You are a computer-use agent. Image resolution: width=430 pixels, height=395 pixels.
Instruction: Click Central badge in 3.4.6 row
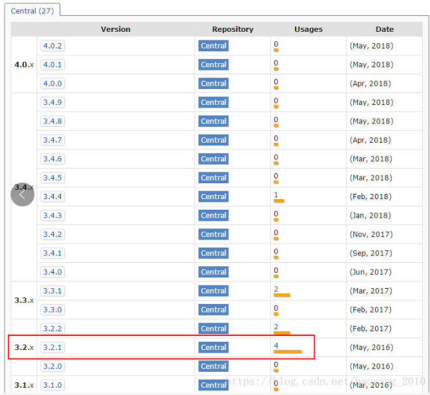[x=213, y=159]
